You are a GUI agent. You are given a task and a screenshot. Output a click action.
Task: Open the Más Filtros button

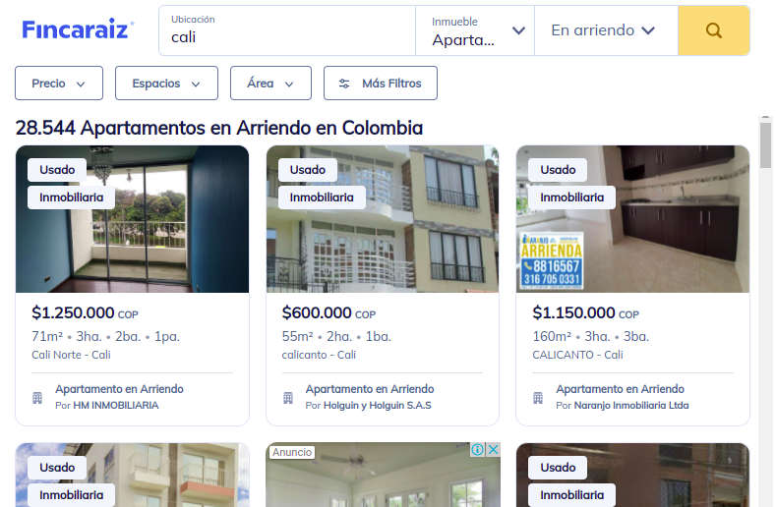tap(381, 84)
